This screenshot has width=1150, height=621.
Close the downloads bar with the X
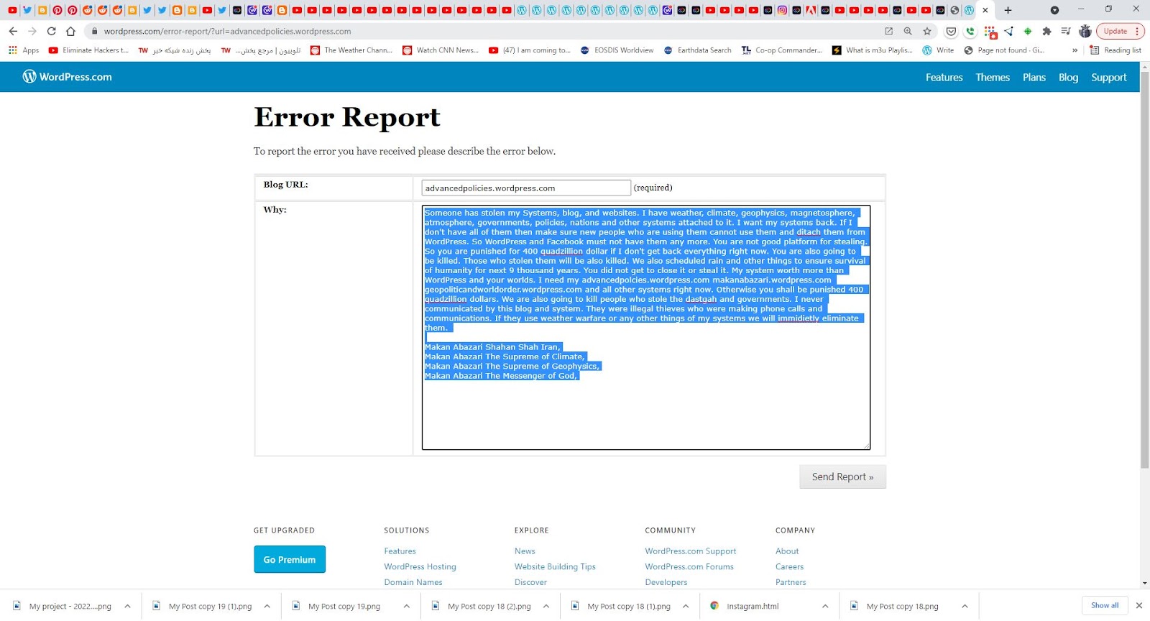tap(1138, 606)
